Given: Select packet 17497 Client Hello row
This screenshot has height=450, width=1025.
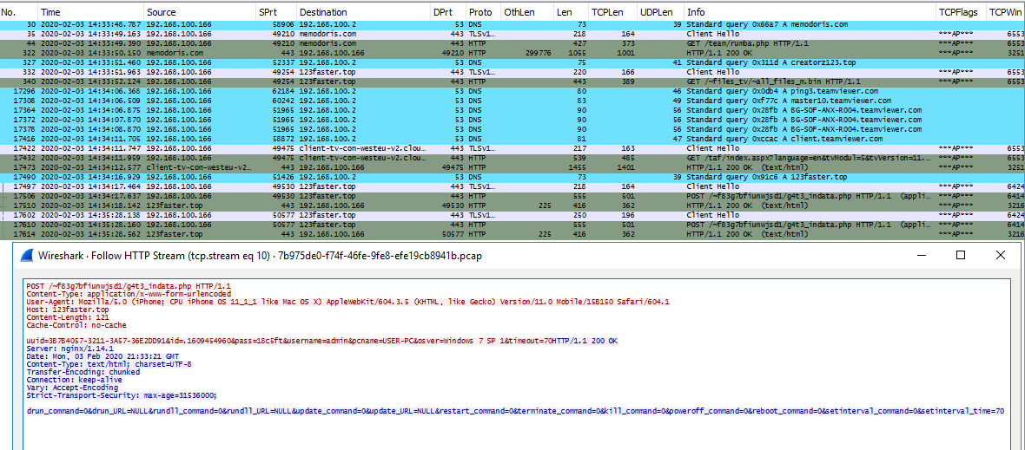Looking at the screenshot, I should pos(512,186).
